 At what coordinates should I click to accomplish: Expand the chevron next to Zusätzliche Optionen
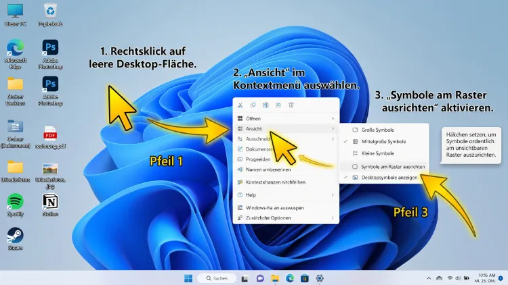[x=333, y=217]
